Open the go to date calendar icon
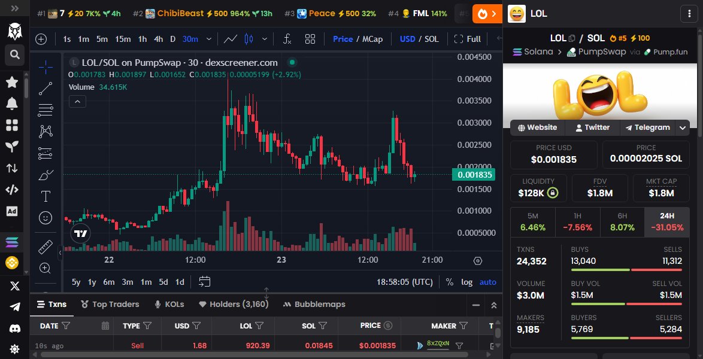The width and height of the screenshot is (703, 359). (x=205, y=282)
